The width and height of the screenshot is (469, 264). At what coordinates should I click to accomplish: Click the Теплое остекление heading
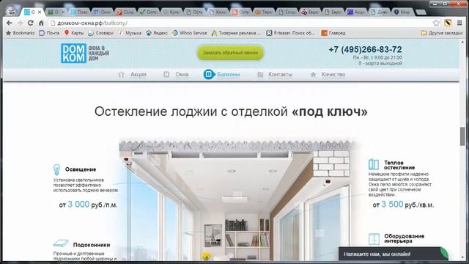coord(399,165)
